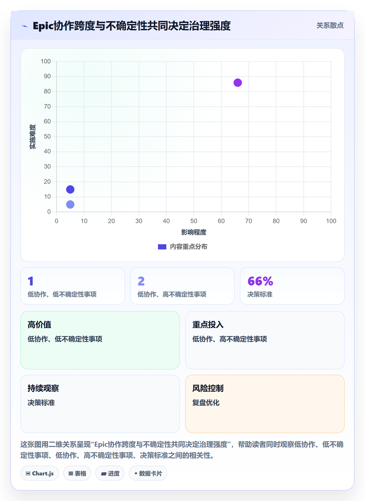This screenshot has height=501, width=365.
Task: Click the y-axis tick label 90
Action: click(x=47, y=76)
